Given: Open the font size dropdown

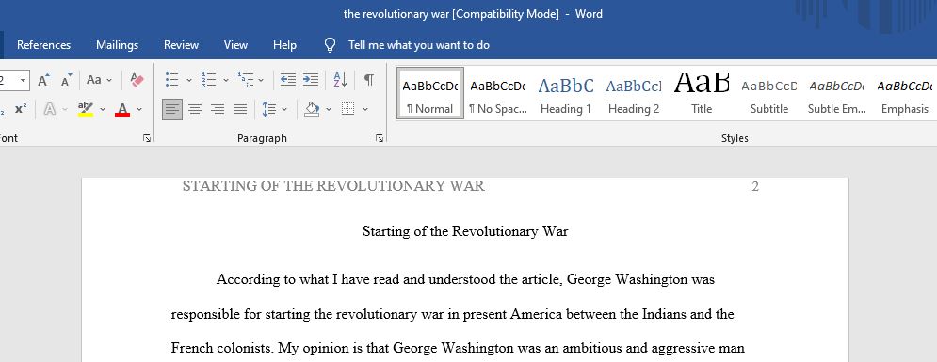Looking at the screenshot, I should pos(23,80).
